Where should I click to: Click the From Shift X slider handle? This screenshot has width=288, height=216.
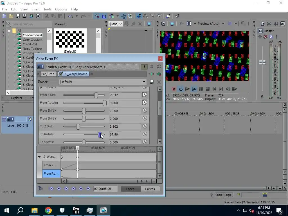84,111
